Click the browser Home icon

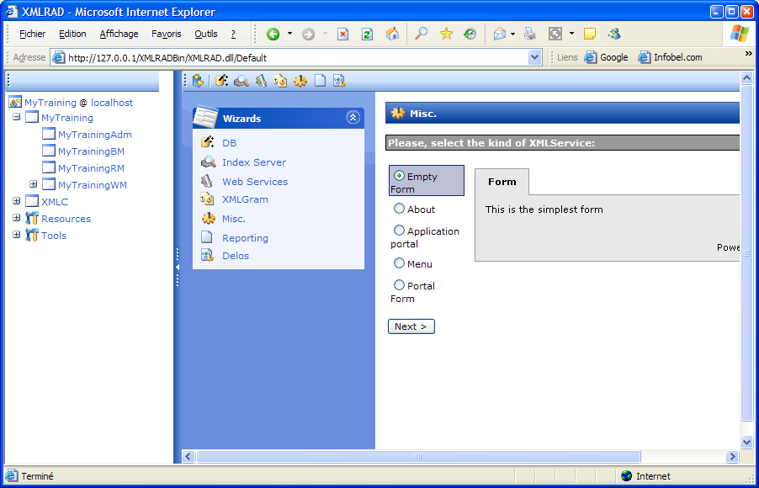392,34
